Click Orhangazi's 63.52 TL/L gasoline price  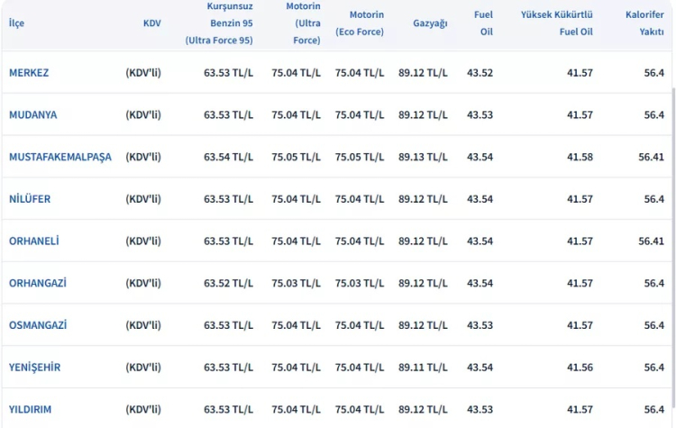pyautogui.click(x=228, y=283)
